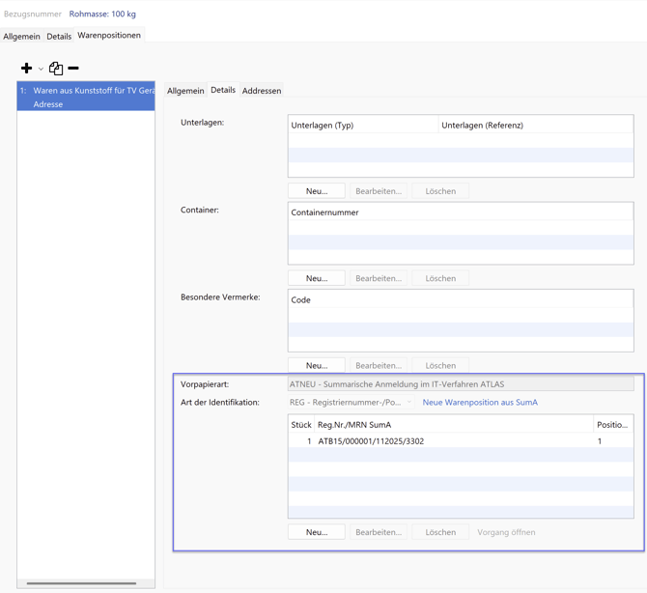
Task: Select the Waren aus Kunststoff list item
Action: coord(86,97)
